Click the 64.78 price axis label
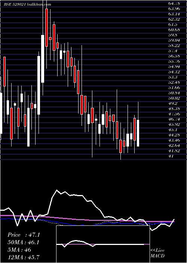Viewport: 187px width, 263px height. click(174, 3)
